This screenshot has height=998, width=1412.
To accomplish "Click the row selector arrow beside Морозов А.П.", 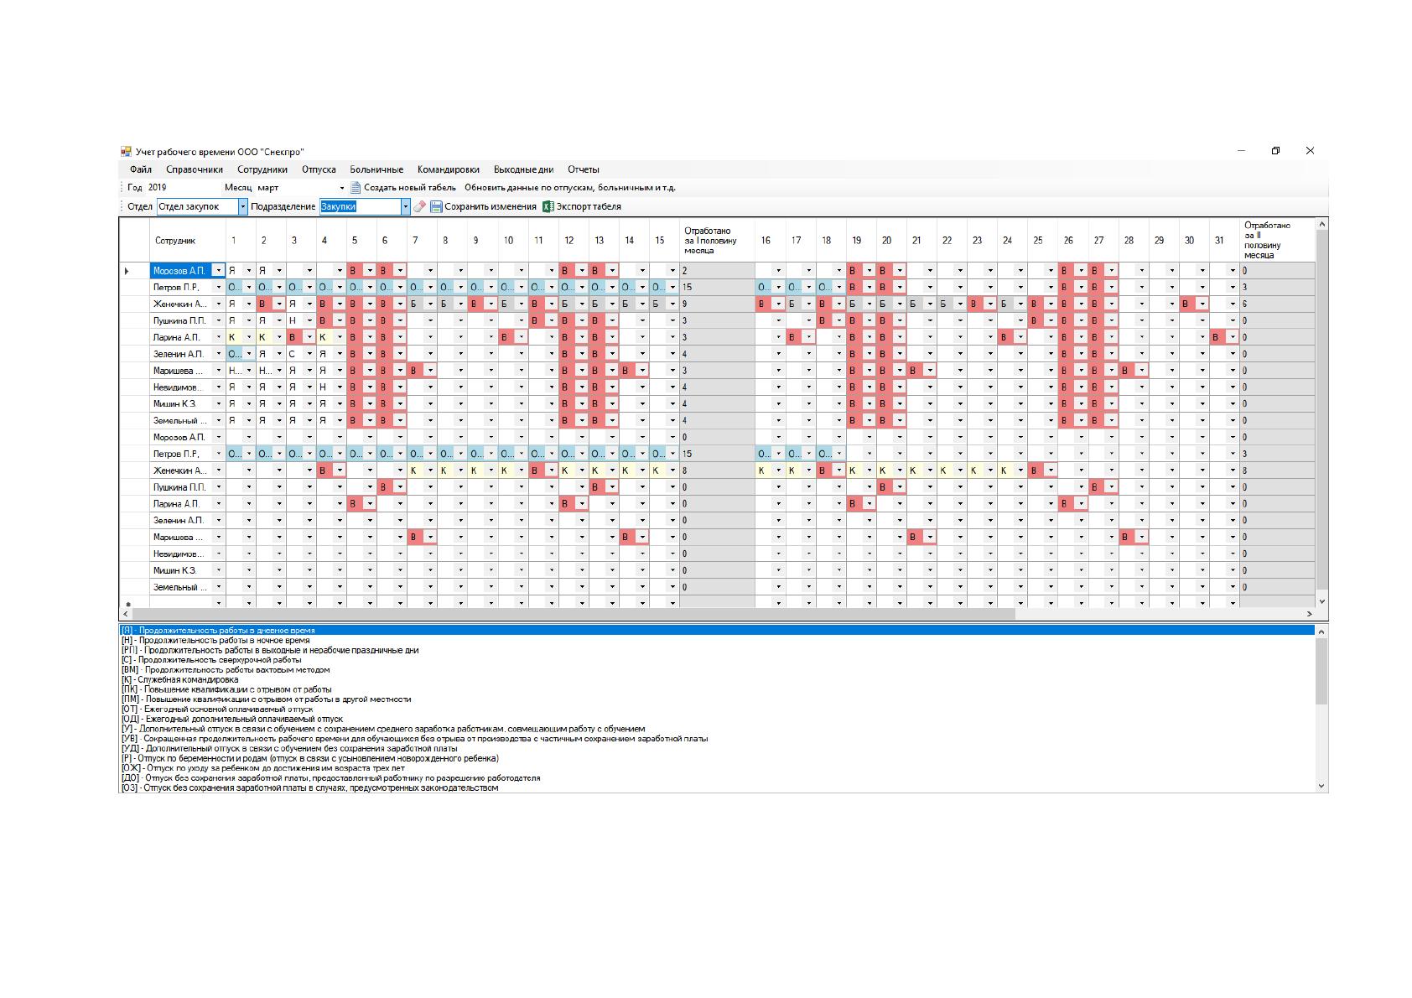I will [x=127, y=271].
